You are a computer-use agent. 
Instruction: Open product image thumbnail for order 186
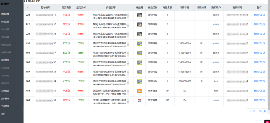[x=139, y=81]
